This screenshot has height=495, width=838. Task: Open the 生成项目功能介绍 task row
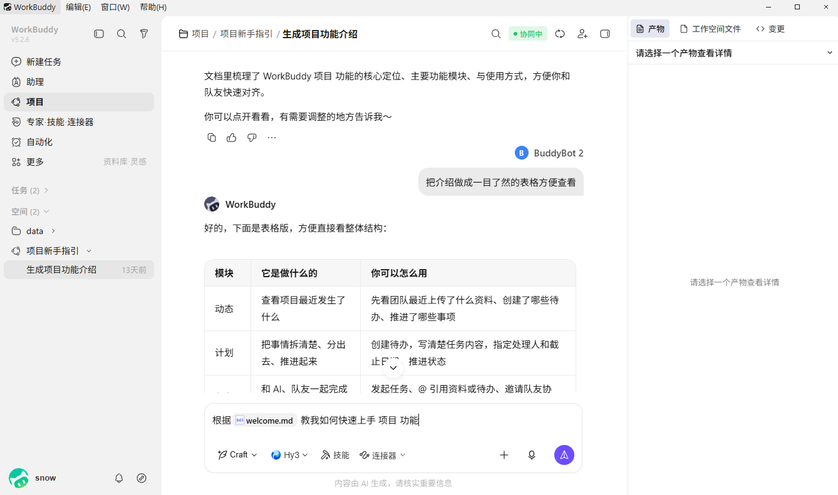coord(79,270)
